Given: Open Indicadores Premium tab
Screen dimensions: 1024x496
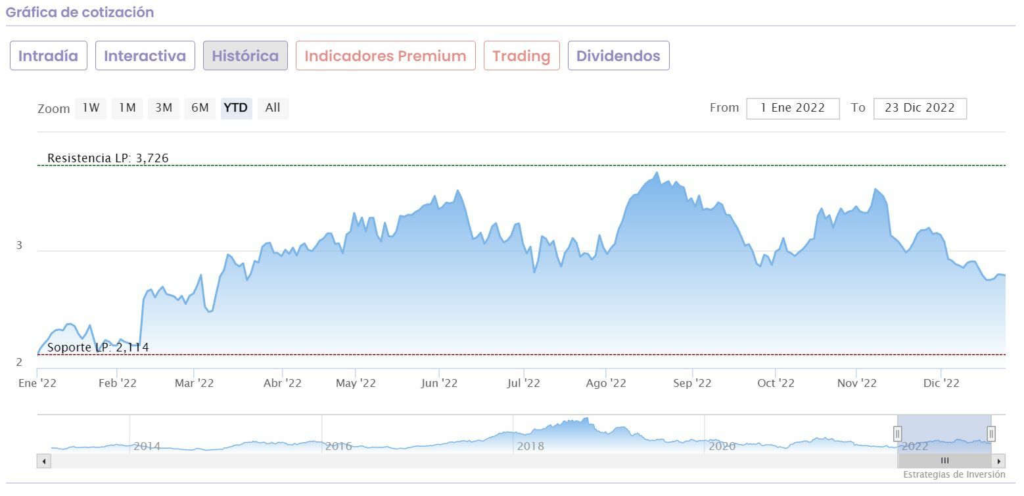Looking at the screenshot, I should point(385,56).
